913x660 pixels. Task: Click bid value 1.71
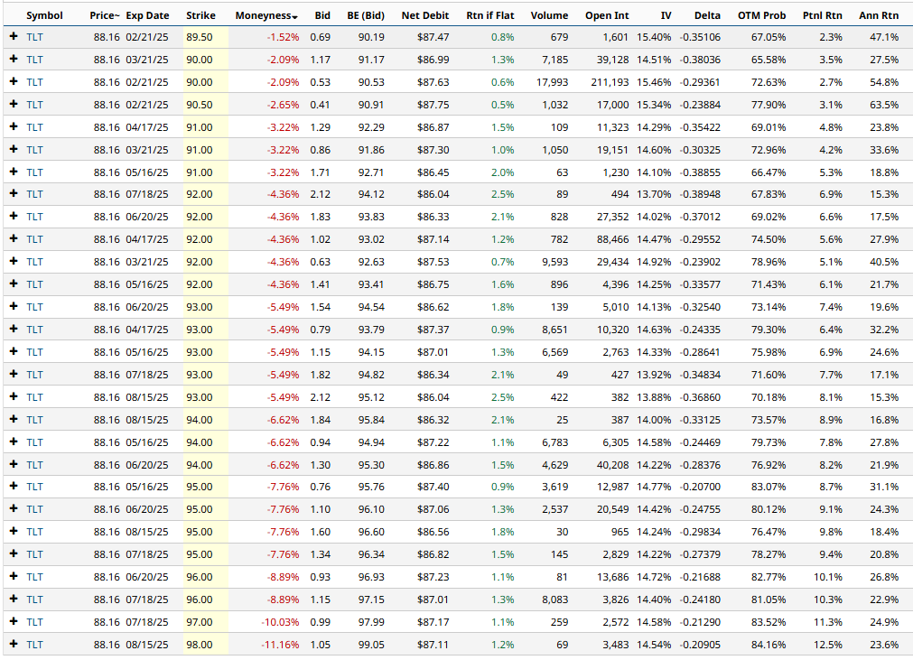[x=321, y=172]
